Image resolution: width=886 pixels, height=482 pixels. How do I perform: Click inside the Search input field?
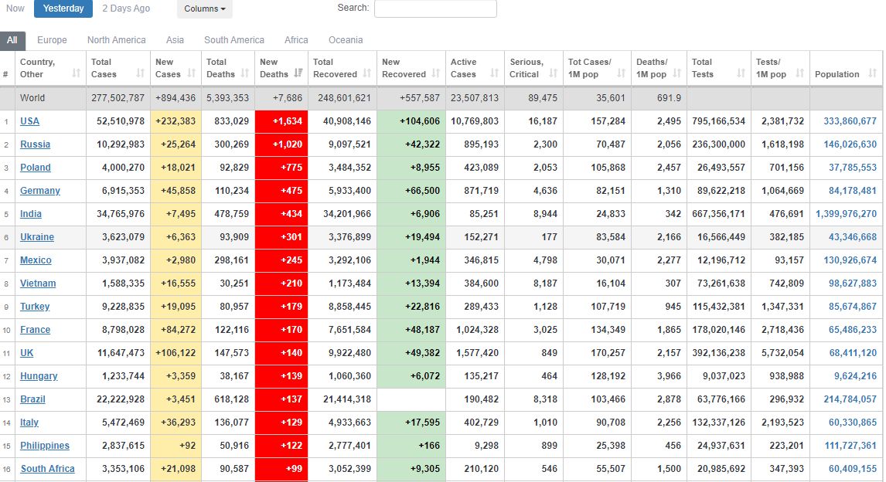[x=435, y=8]
